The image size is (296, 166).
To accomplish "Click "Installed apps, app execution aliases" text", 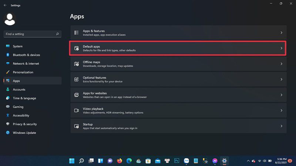I will [104, 35].
